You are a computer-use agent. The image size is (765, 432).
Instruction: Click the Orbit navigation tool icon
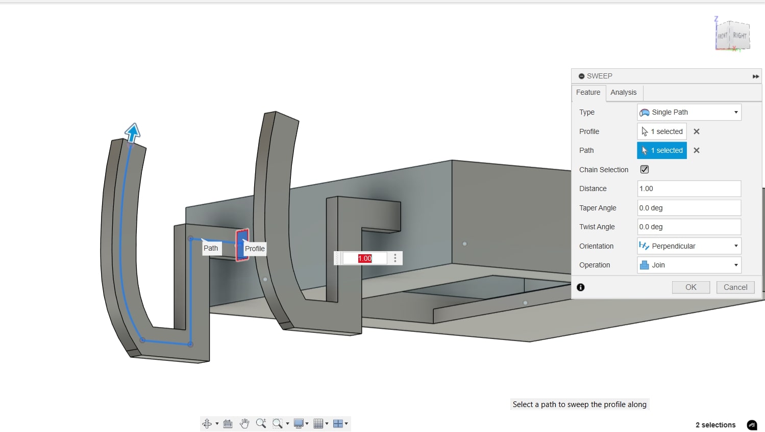coord(207,423)
